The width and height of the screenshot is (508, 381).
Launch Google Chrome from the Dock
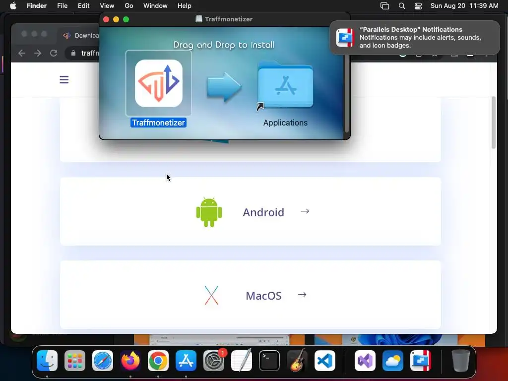coord(158,361)
